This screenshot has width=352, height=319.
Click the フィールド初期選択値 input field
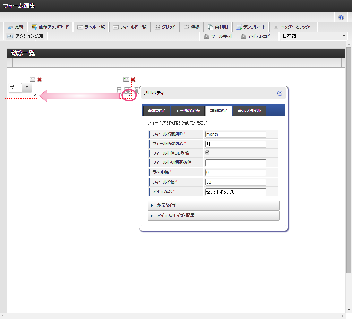tap(236, 163)
